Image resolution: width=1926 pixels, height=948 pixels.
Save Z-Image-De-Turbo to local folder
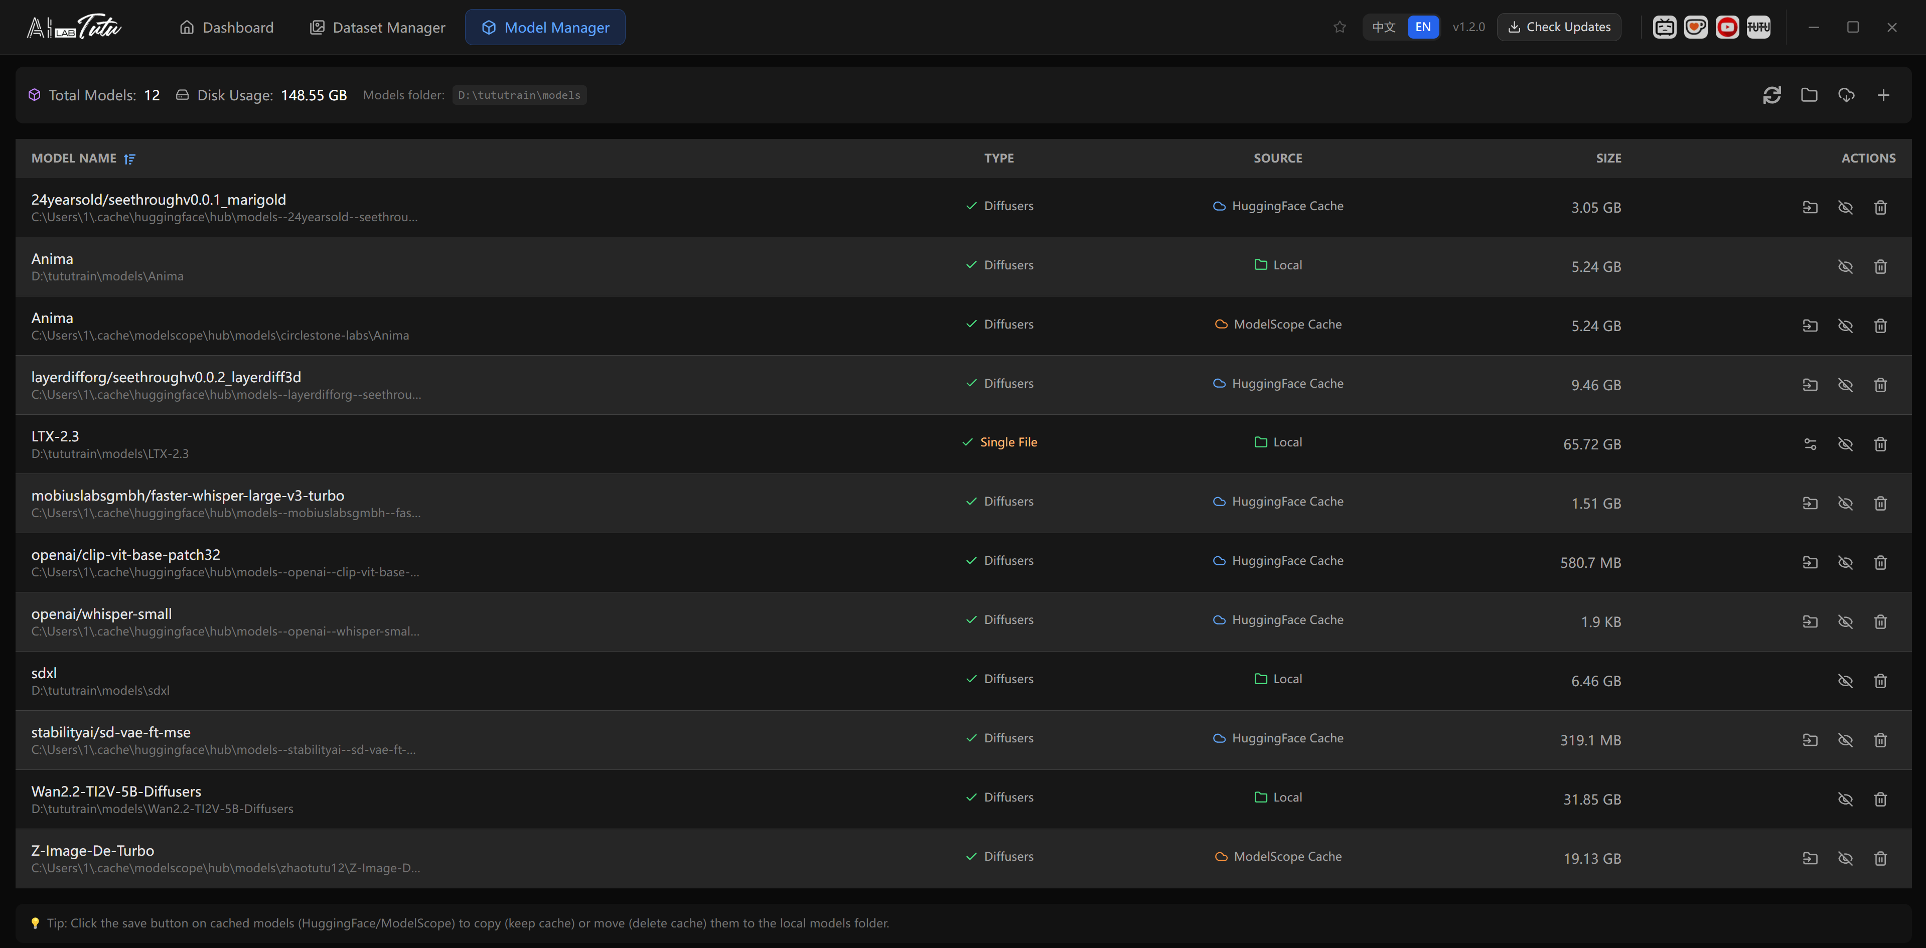pyautogui.click(x=1810, y=858)
